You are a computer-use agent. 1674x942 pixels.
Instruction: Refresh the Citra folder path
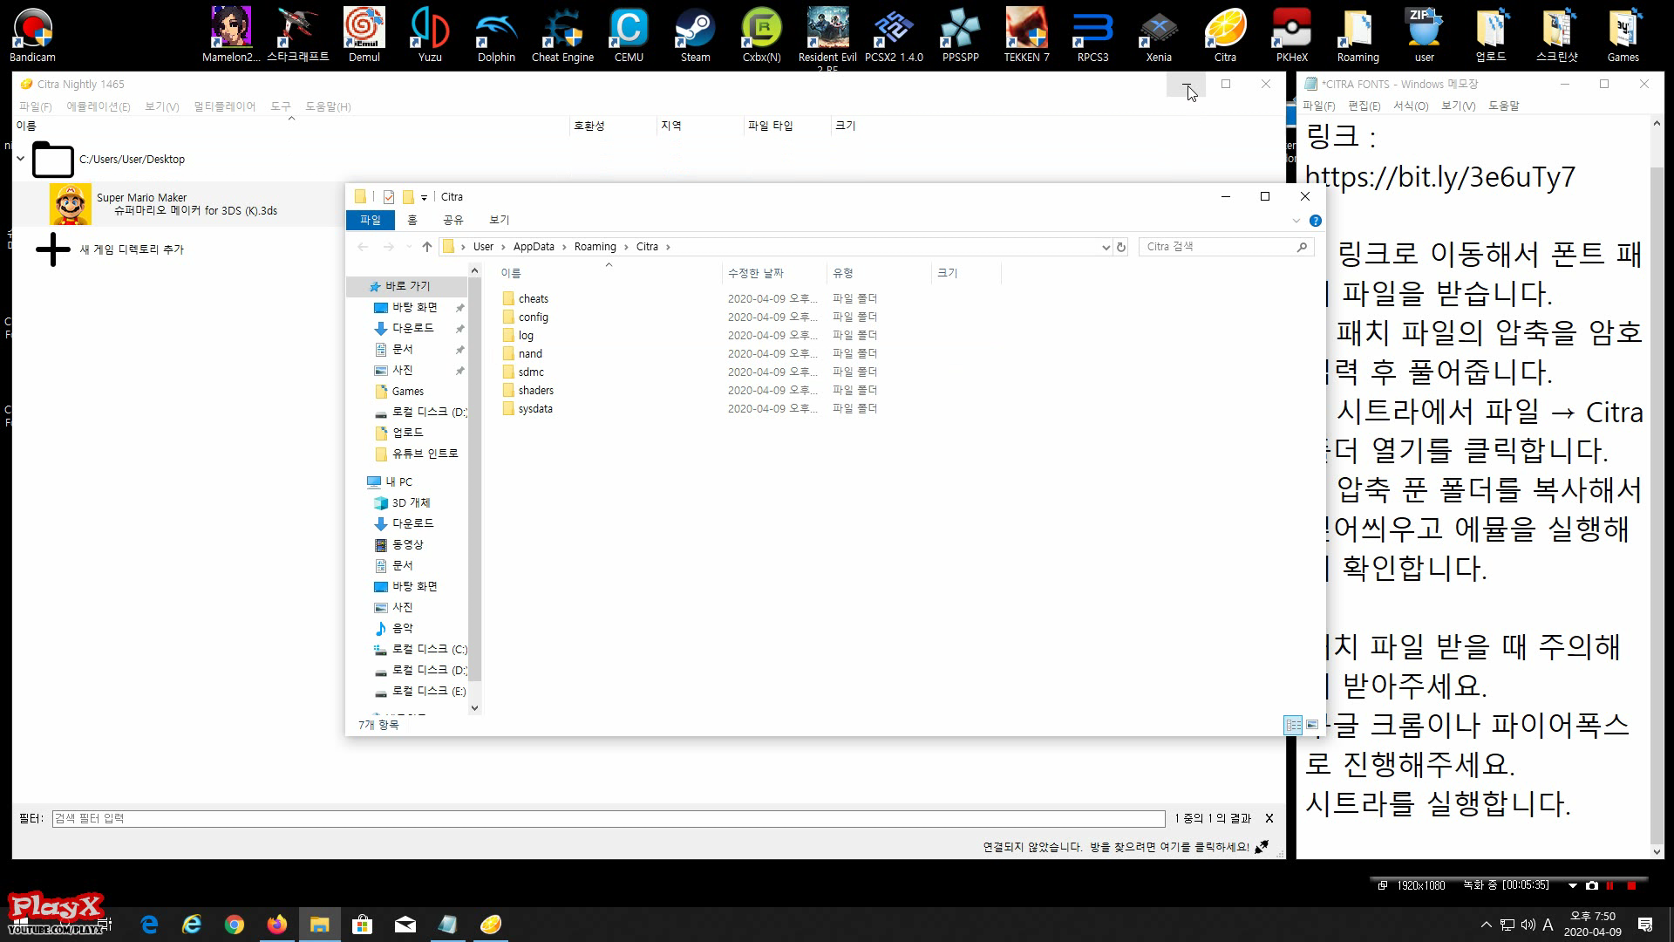pyautogui.click(x=1121, y=247)
